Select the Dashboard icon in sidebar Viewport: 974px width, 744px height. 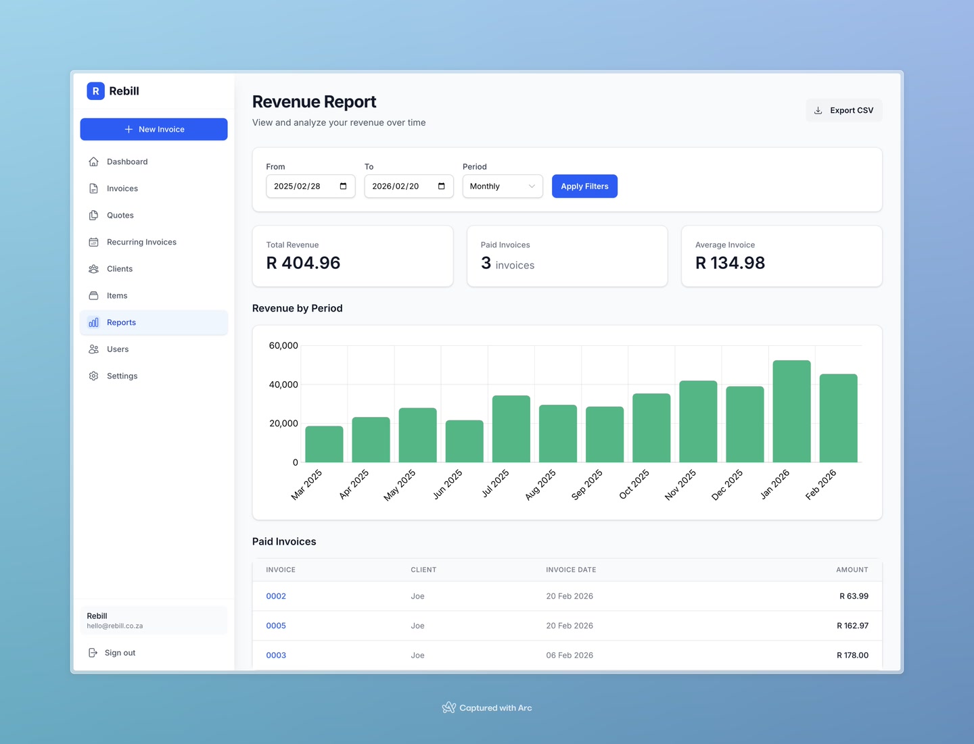(93, 162)
